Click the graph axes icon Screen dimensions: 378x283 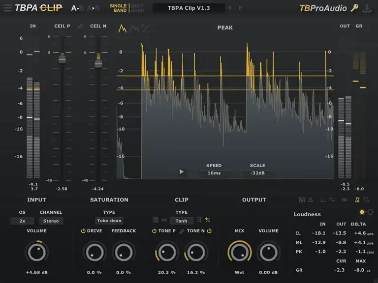[323, 200]
